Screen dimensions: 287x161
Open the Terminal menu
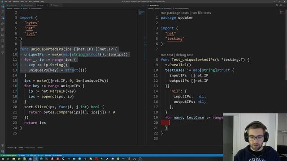(36, 2)
